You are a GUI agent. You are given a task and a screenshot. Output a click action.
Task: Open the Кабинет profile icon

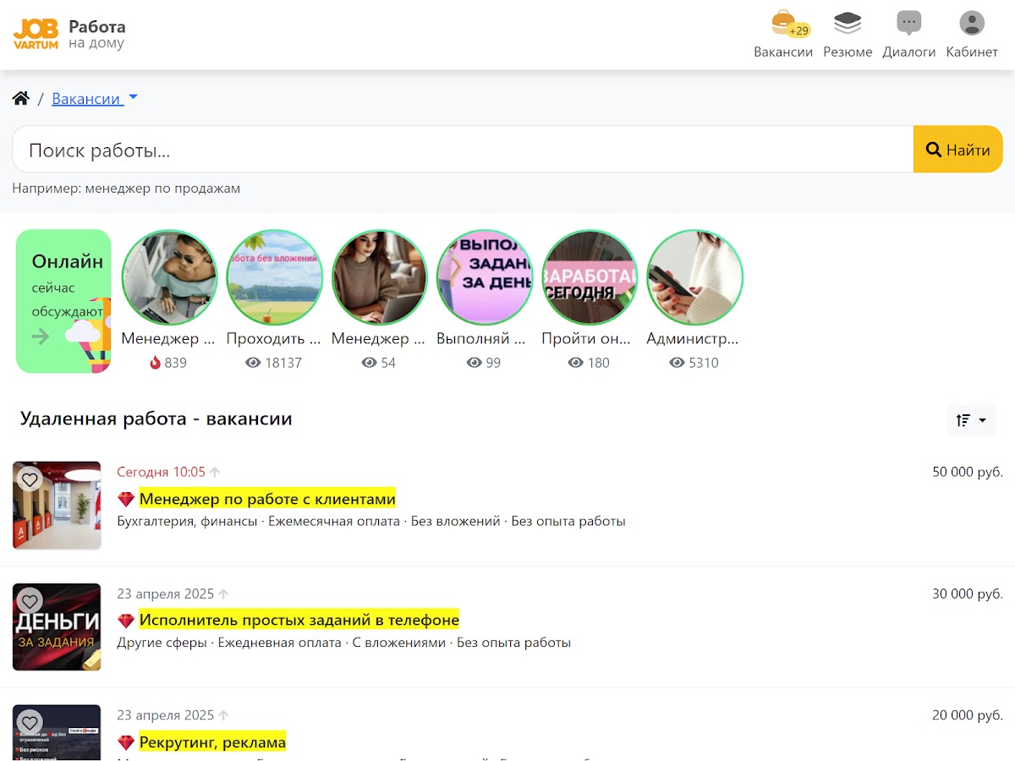972,35
